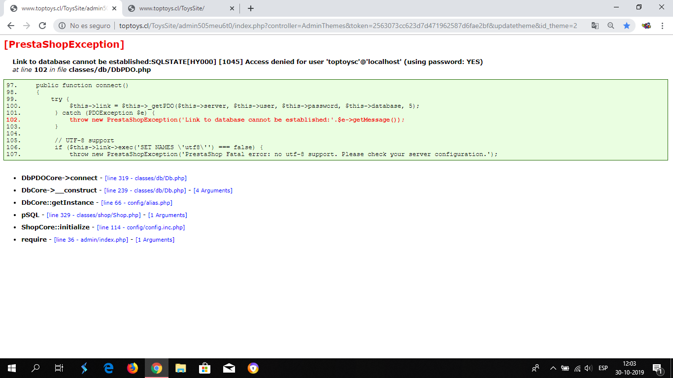The width and height of the screenshot is (673, 378).
Task: Open link line 239 - classes/db/Db.php
Action: point(145,190)
